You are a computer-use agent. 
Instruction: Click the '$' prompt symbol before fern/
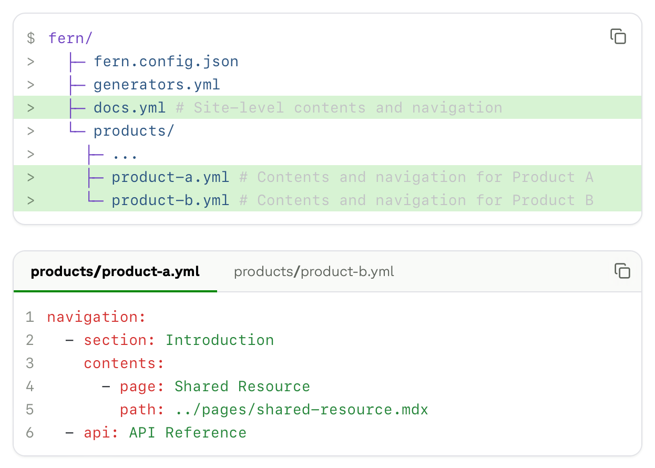click(x=31, y=38)
